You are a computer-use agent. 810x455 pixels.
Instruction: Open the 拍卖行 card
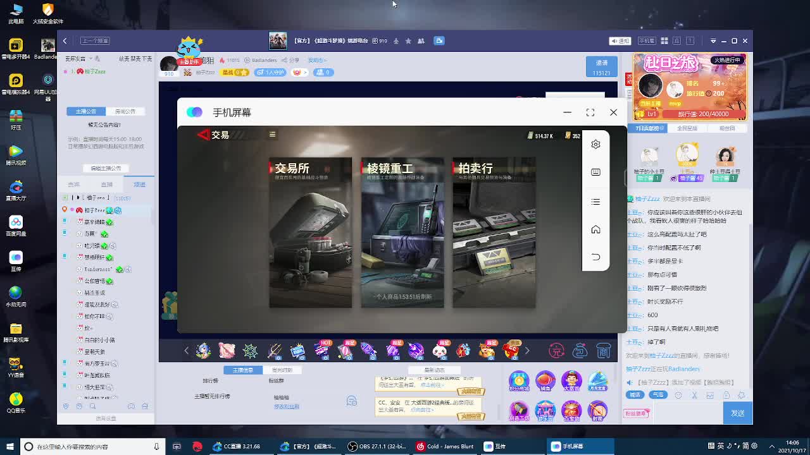coord(494,233)
